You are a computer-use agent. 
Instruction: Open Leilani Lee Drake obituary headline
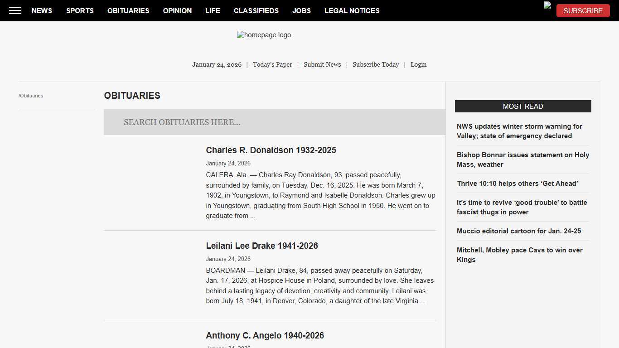click(x=262, y=246)
